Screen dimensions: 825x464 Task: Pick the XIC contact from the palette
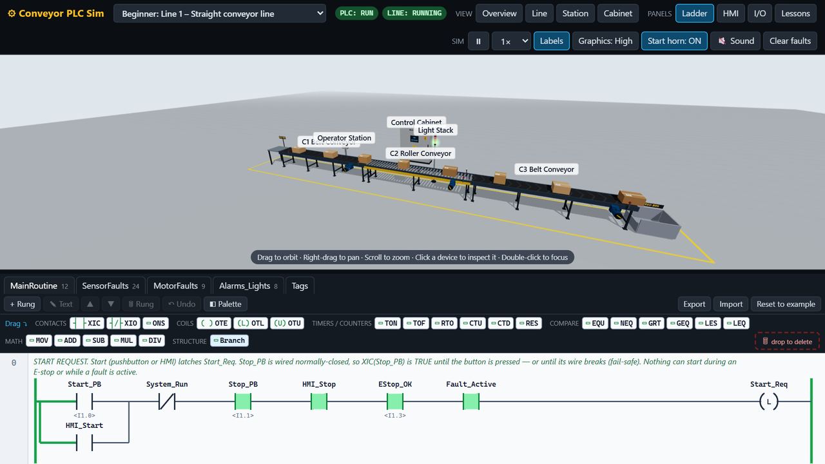(x=87, y=323)
